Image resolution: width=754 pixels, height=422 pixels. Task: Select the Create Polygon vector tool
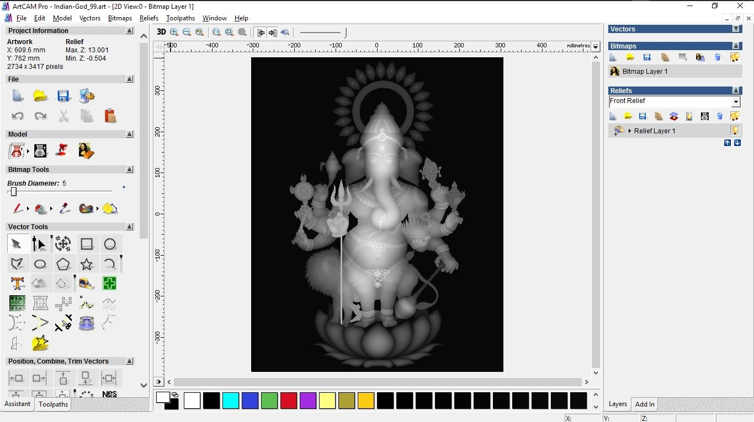tap(63, 264)
